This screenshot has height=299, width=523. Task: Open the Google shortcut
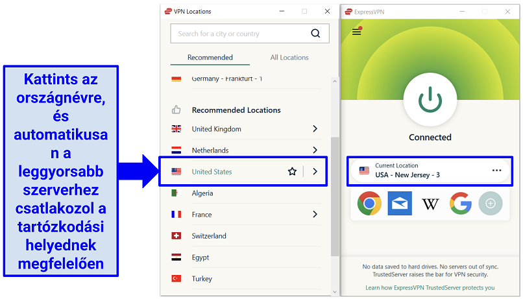[x=460, y=203]
